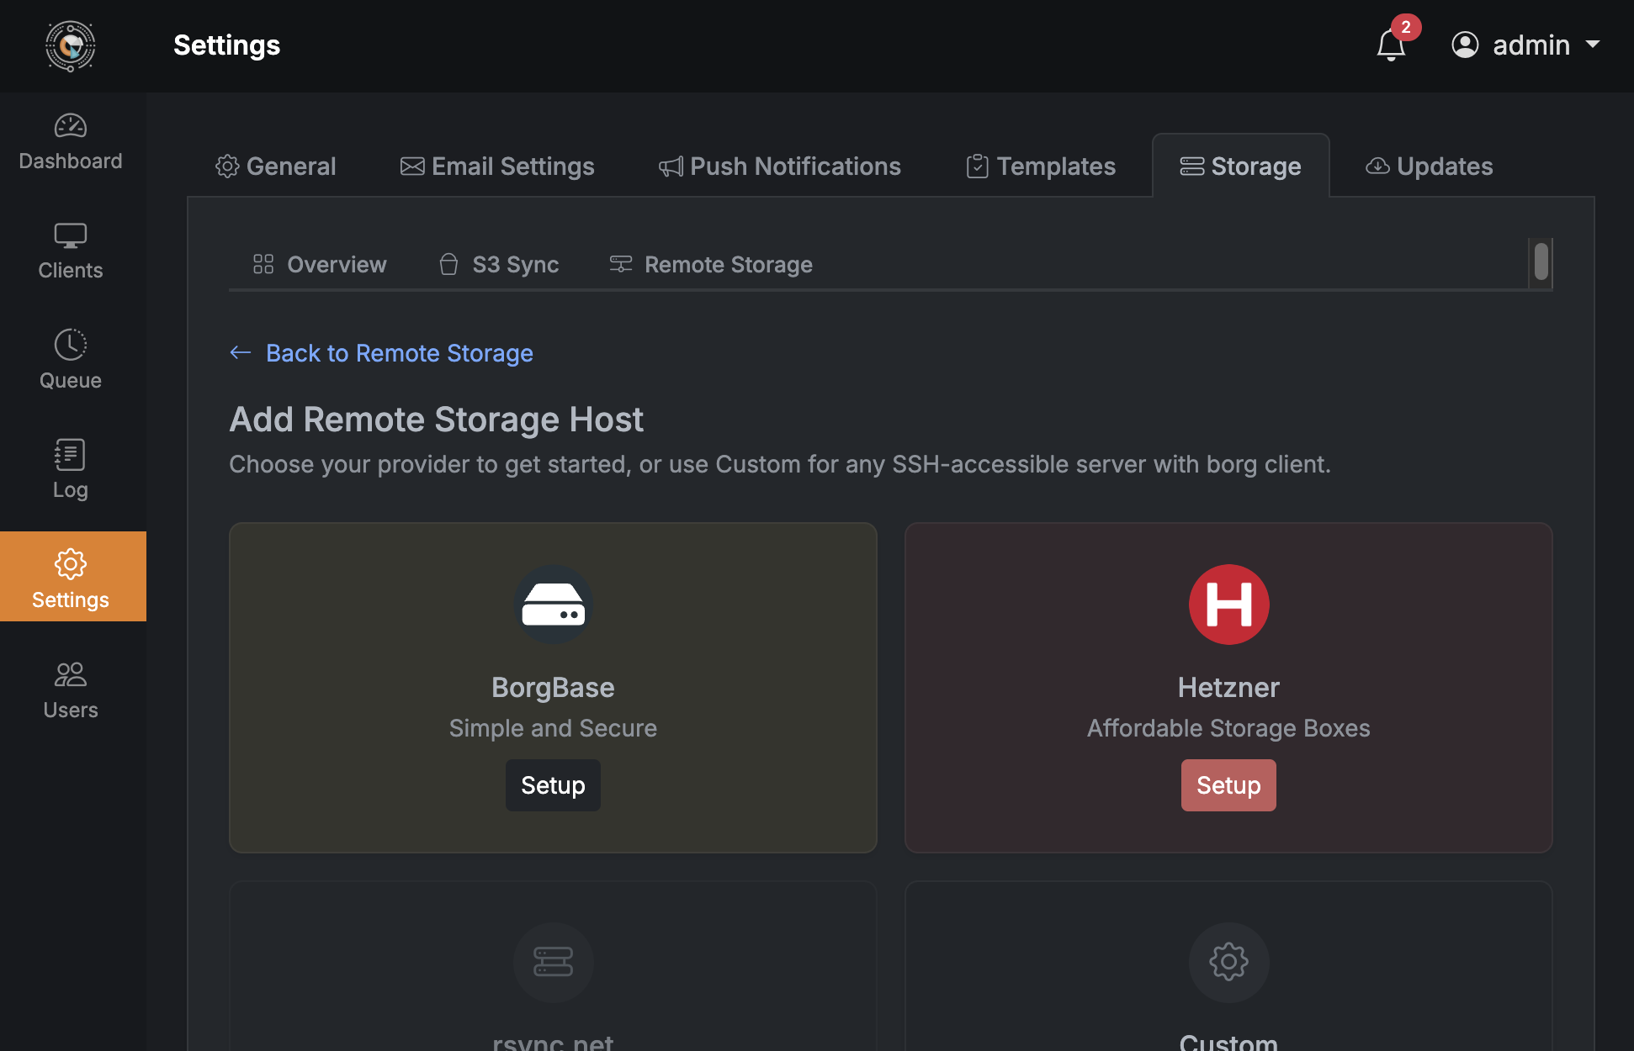Select the Hetzner red H logo

click(x=1228, y=604)
